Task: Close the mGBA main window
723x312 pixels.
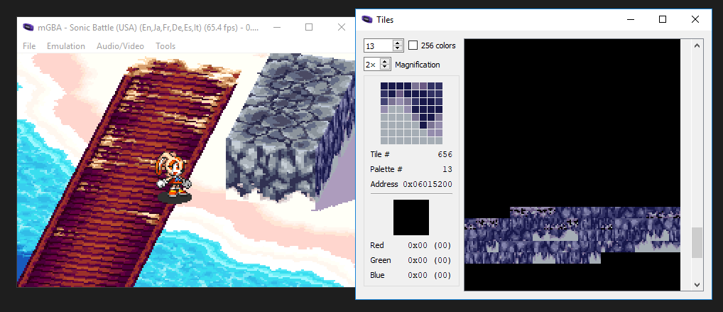Action: tap(341, 27)
